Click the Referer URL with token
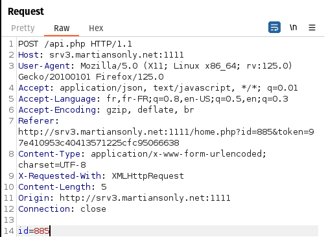 (166, 137)
